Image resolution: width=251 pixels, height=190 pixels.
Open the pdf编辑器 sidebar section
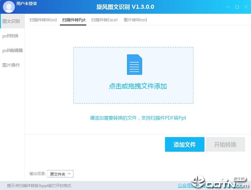[x=13, y=50]
